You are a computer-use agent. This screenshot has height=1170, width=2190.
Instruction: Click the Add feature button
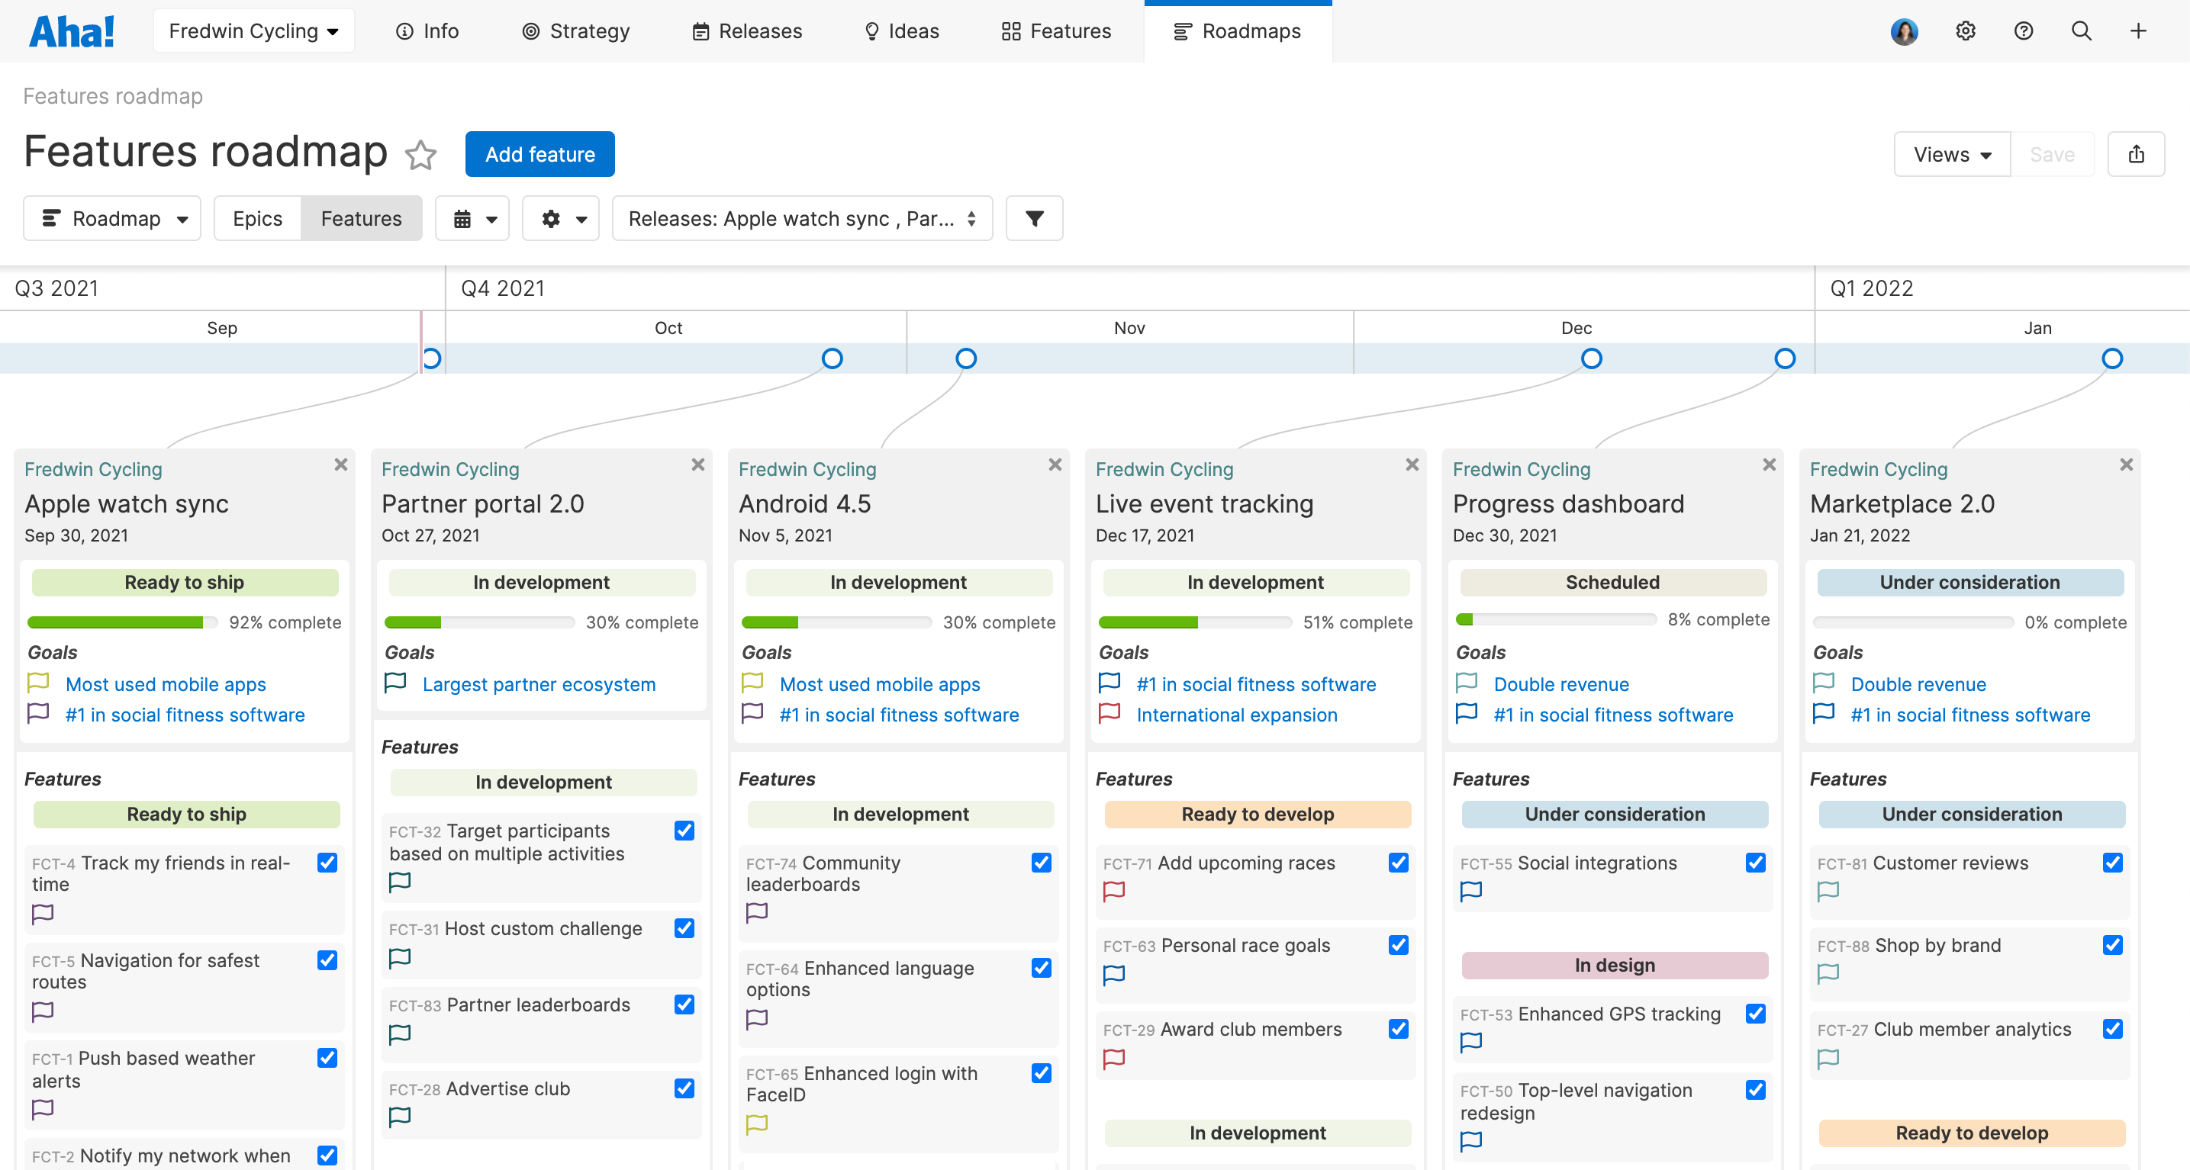pyautogui.click(x=539, y=154)
